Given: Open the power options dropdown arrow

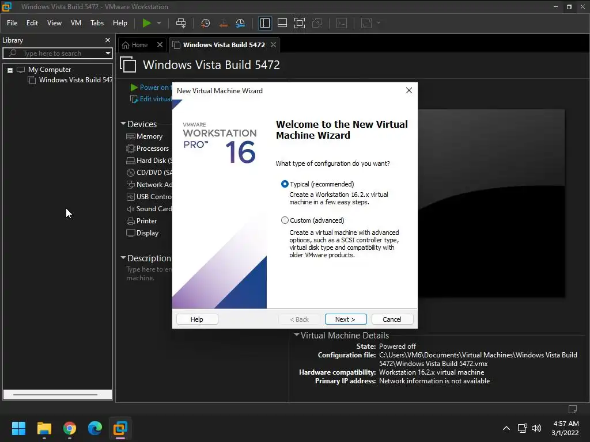Looking at the screenshot, I should coord(159,23).
